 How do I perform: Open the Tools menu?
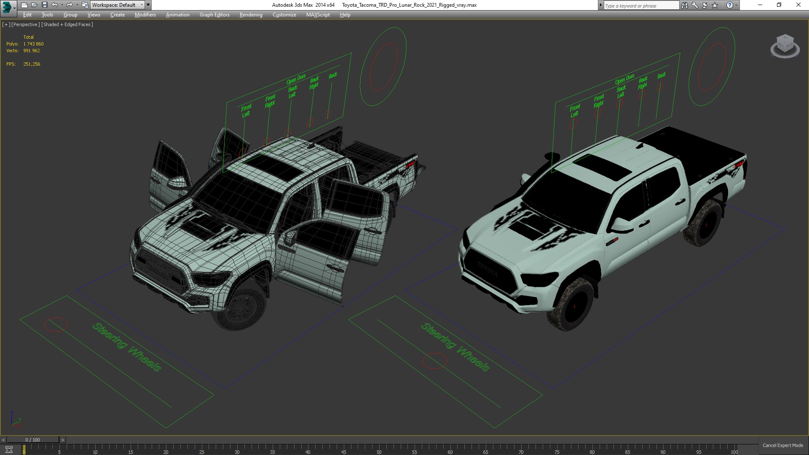pos(47,15)
